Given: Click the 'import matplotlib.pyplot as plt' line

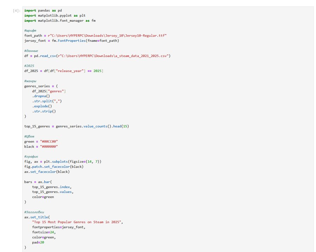Looking at the screenshot, I should tap(55, 15).
